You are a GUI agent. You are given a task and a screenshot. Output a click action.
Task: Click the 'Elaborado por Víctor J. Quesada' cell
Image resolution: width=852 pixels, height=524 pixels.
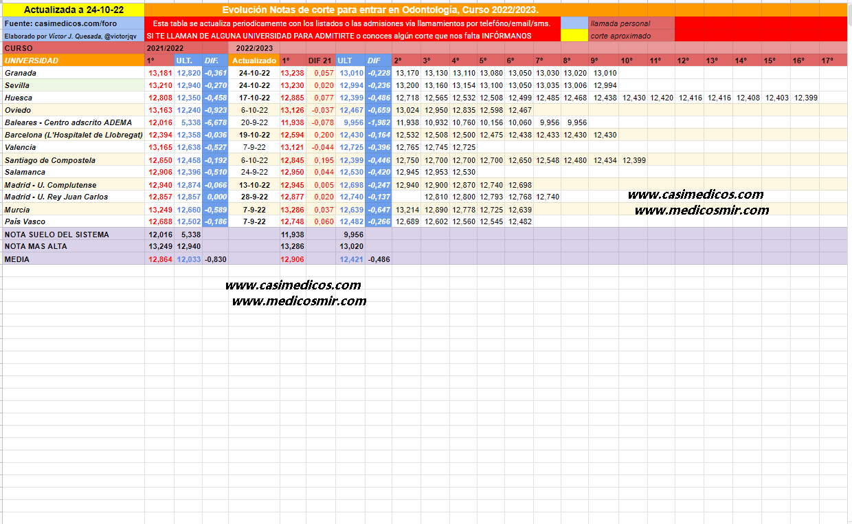(x=73, y=36)
